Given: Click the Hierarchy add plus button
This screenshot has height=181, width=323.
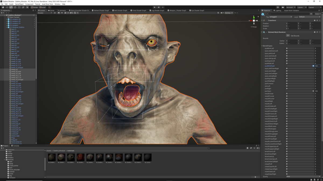Looking at the screenshot, I should click(2, 13).
